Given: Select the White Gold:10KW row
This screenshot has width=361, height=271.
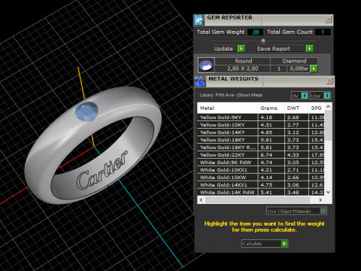Looking at the screenshot, I should 261,178.
